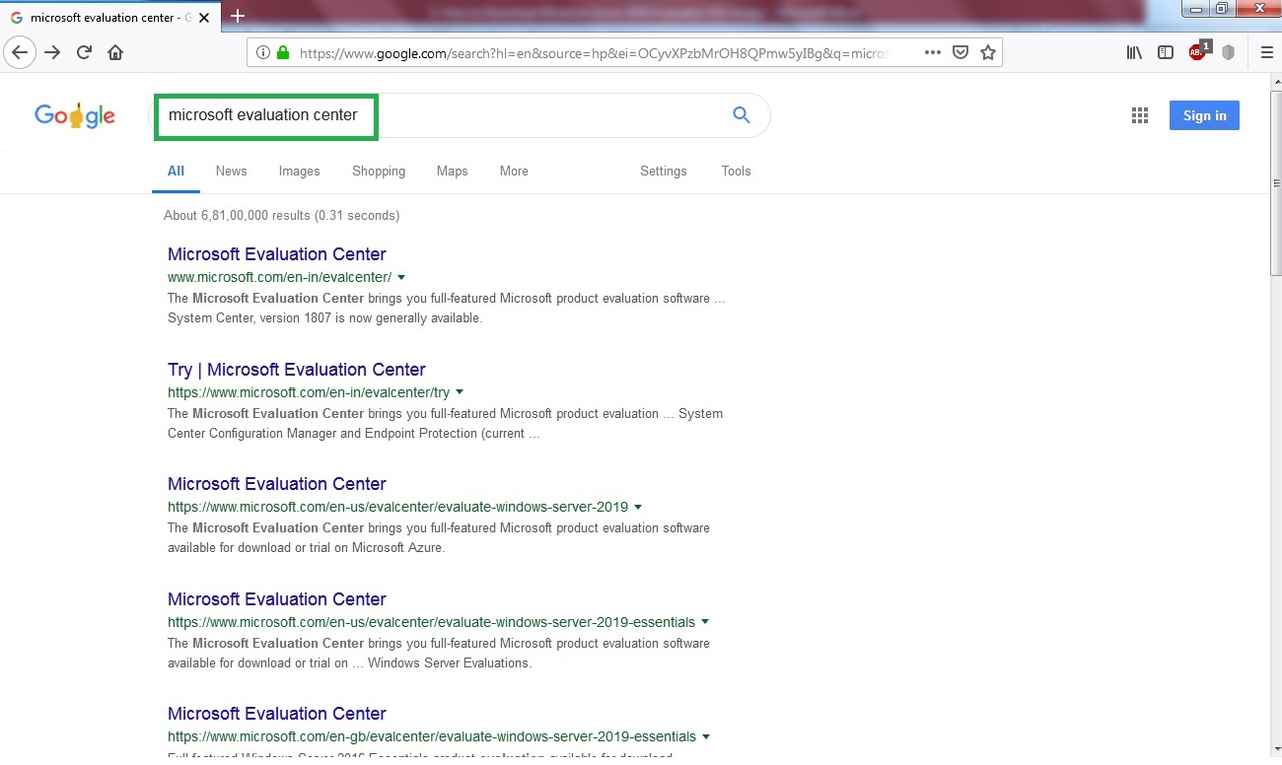Screen dimensions: 1282x765
Task: Expand arrow next to en-in/evalcenter/try URL
Action: pyautogui.click(x=460, y=392)
